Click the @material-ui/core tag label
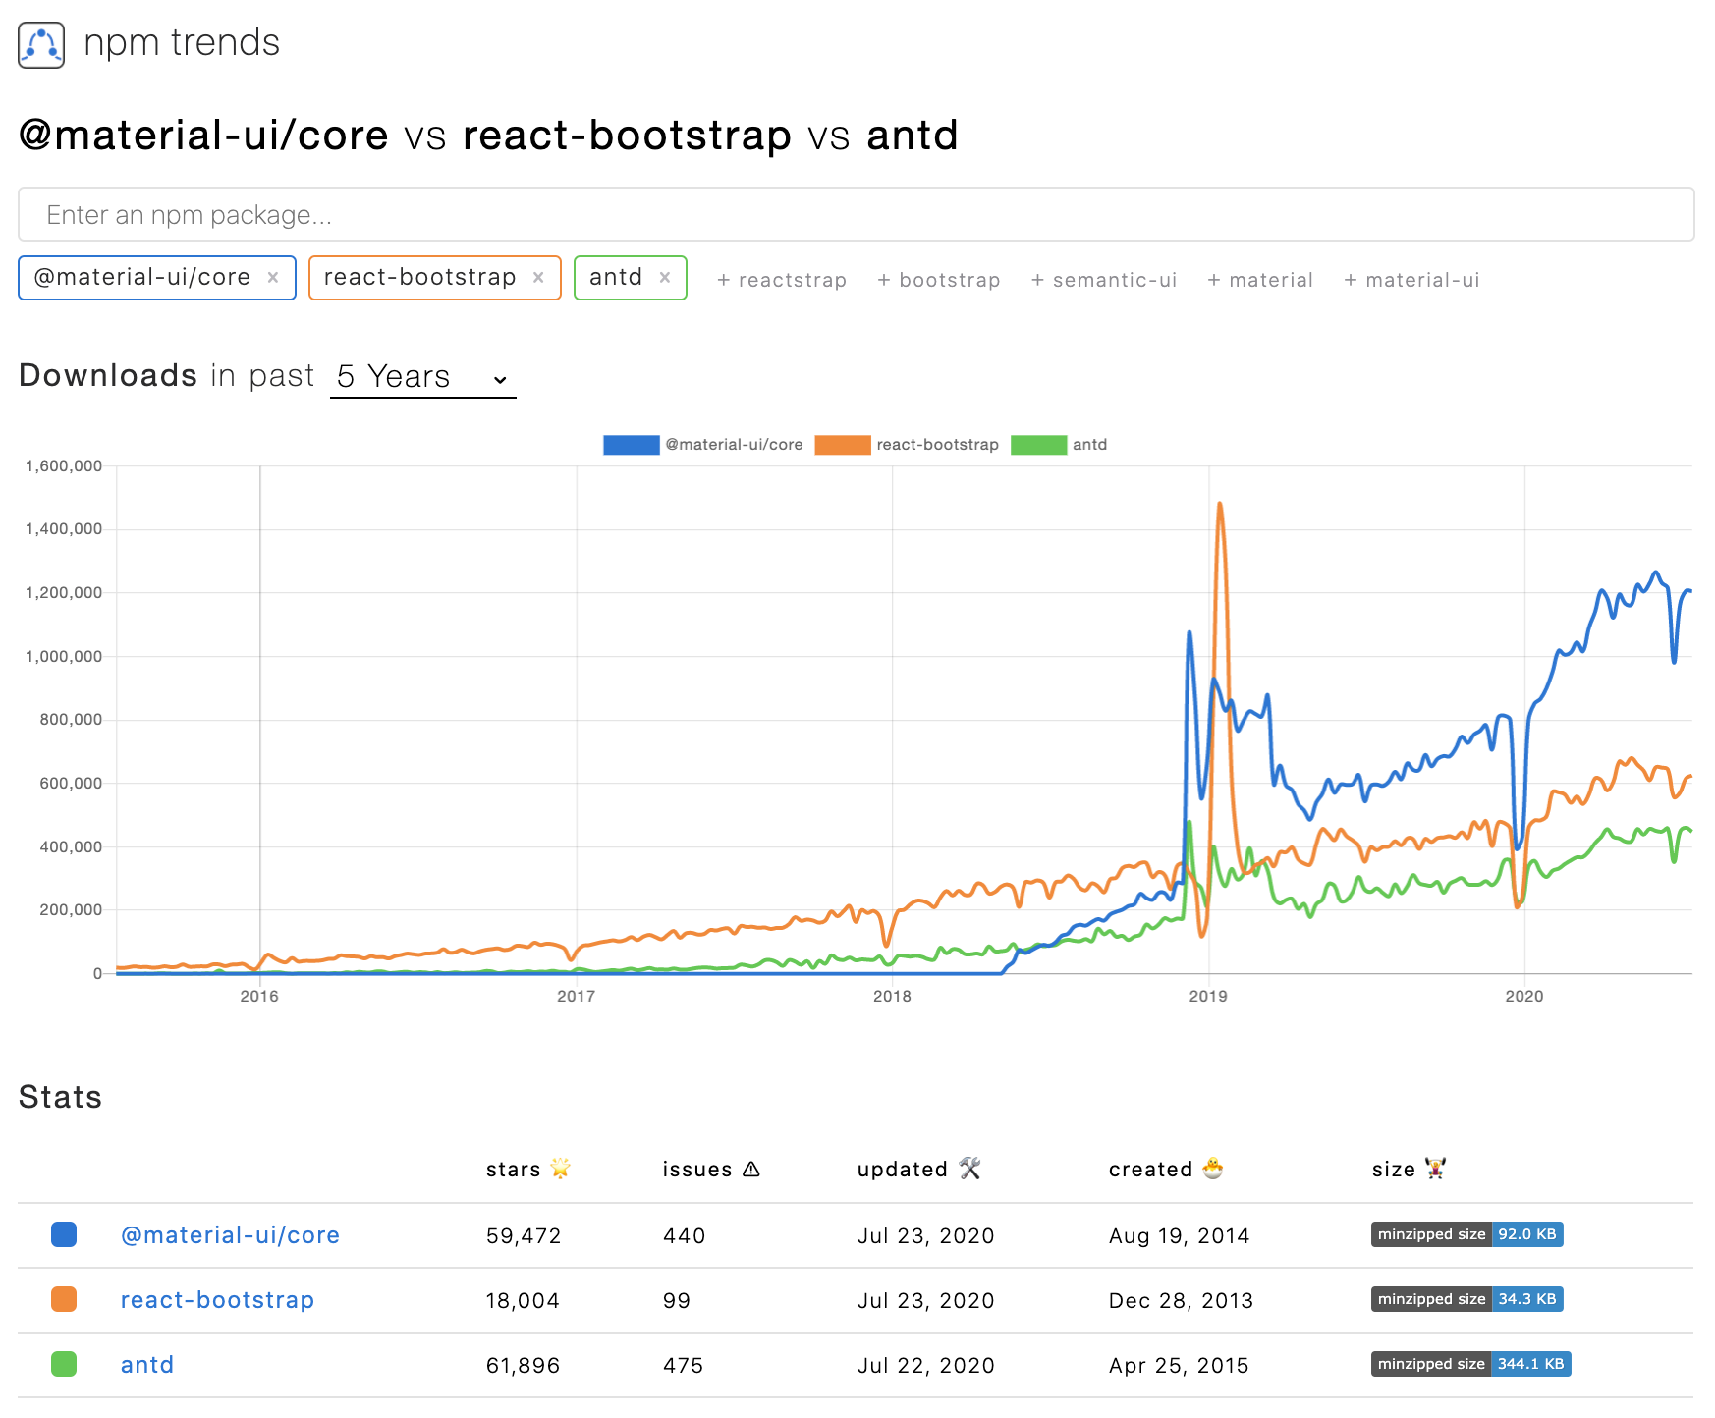Viewport: 1715px width, 1418px height. [x=142, y=278]
